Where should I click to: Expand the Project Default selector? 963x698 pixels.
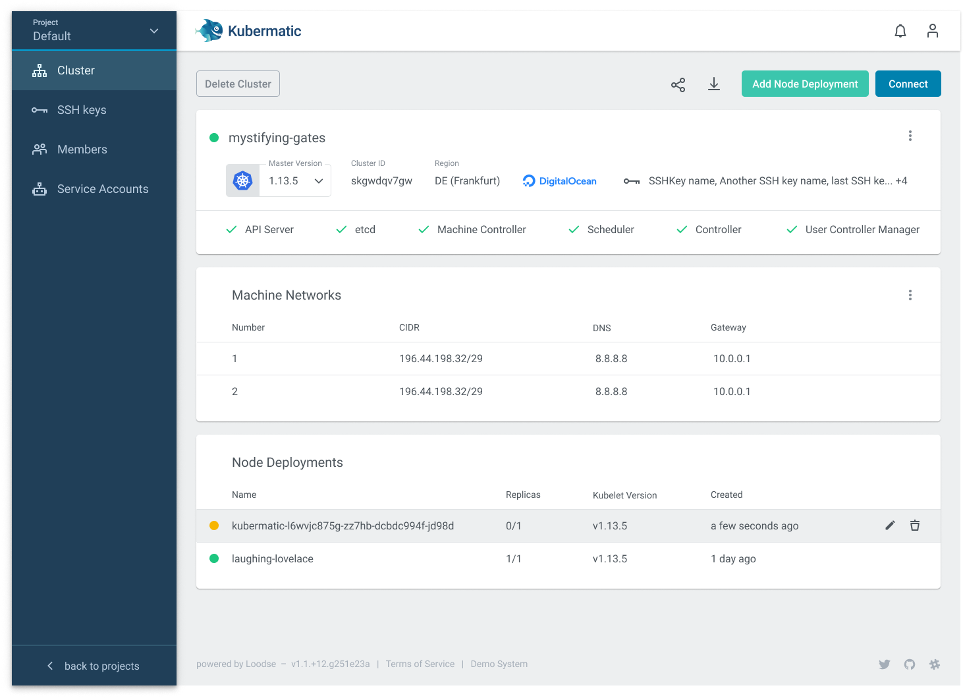pyautogui.click(x=94, y=30)
